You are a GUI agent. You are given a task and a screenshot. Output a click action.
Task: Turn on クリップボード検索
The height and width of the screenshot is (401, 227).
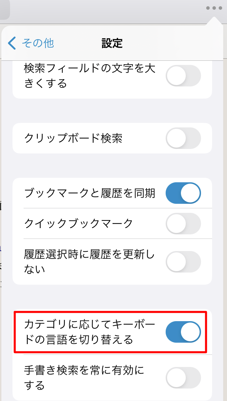point(183,138)
